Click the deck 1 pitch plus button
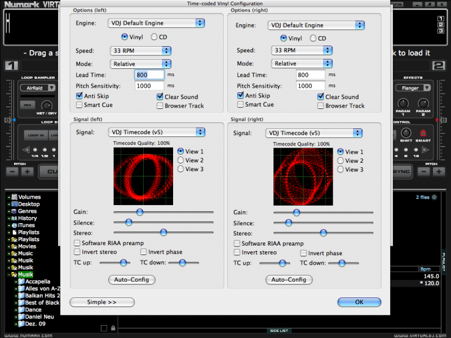This screenshot has height=338, width=451. coord(27,172)
